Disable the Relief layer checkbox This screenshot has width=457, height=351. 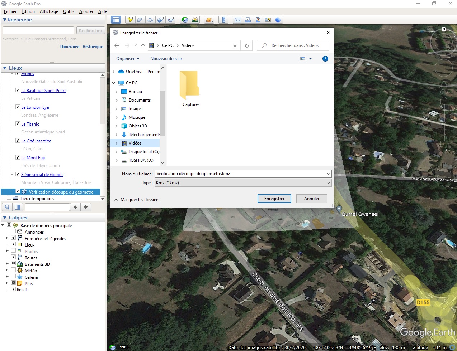[13, 289]
